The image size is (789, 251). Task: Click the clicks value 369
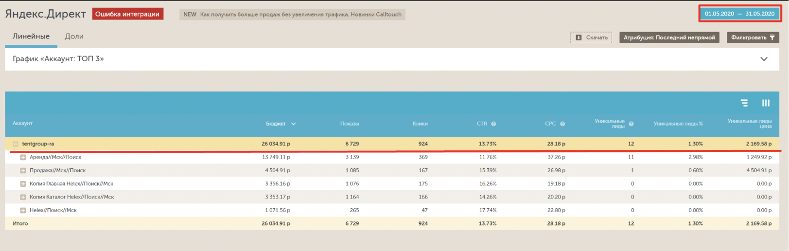coord(423,157)
